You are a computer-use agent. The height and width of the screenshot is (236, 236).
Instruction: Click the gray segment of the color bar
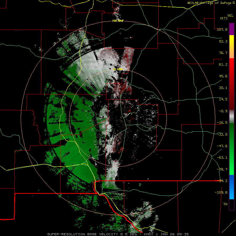pyautogui.click(x=232, y=117)
